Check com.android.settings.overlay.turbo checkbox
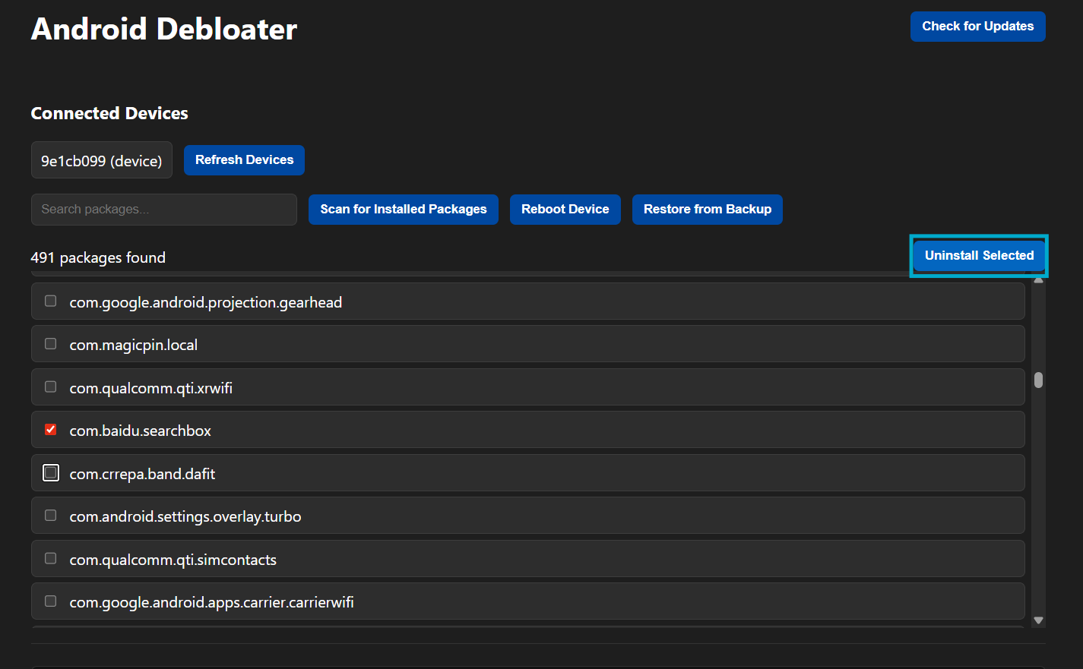The height and width of the screenshot is (669, 1083). pyautogui.click(x=50, y=516)
